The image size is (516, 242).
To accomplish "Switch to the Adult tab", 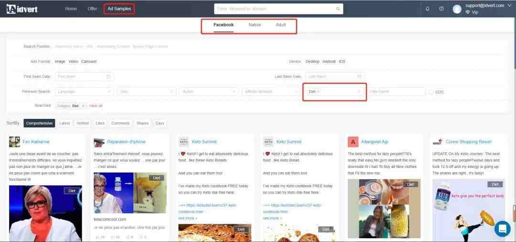I will [x=281, y=25].
